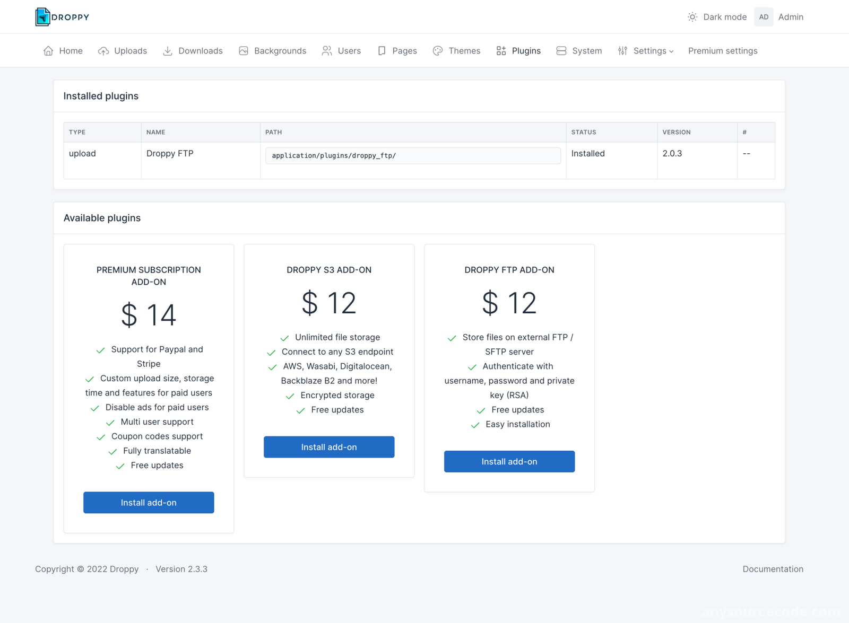Click the Users people icon

(x=327, y=51)
